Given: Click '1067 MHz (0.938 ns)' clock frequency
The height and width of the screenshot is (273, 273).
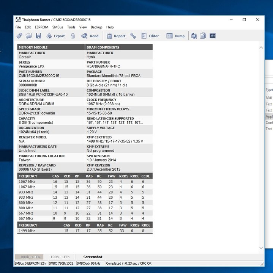Looking at the screenshot, I should (103, 104).
